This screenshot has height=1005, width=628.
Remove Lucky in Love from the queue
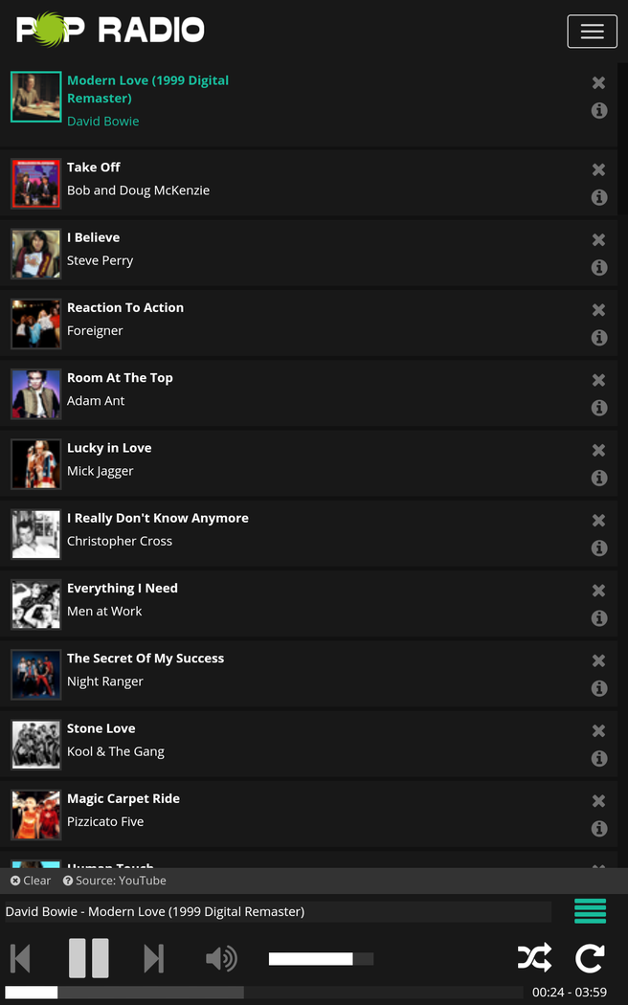point(598,450)
